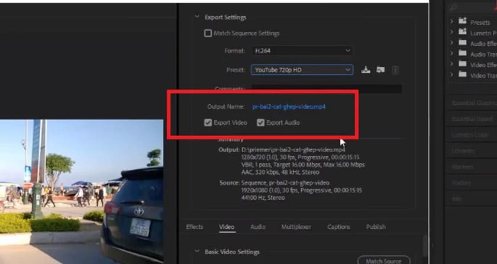This screenshot has width=497, height=264.
Task: Switch to the Audio tab
Action: (x=258, y=227)
